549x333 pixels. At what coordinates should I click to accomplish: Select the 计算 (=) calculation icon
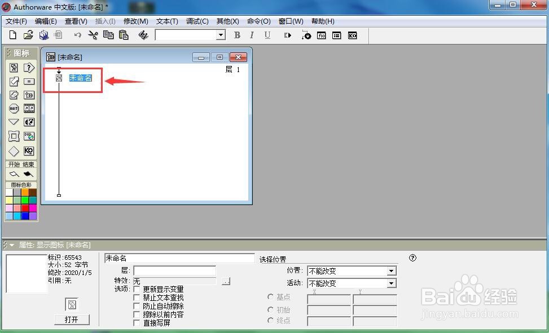click(29, 81)
